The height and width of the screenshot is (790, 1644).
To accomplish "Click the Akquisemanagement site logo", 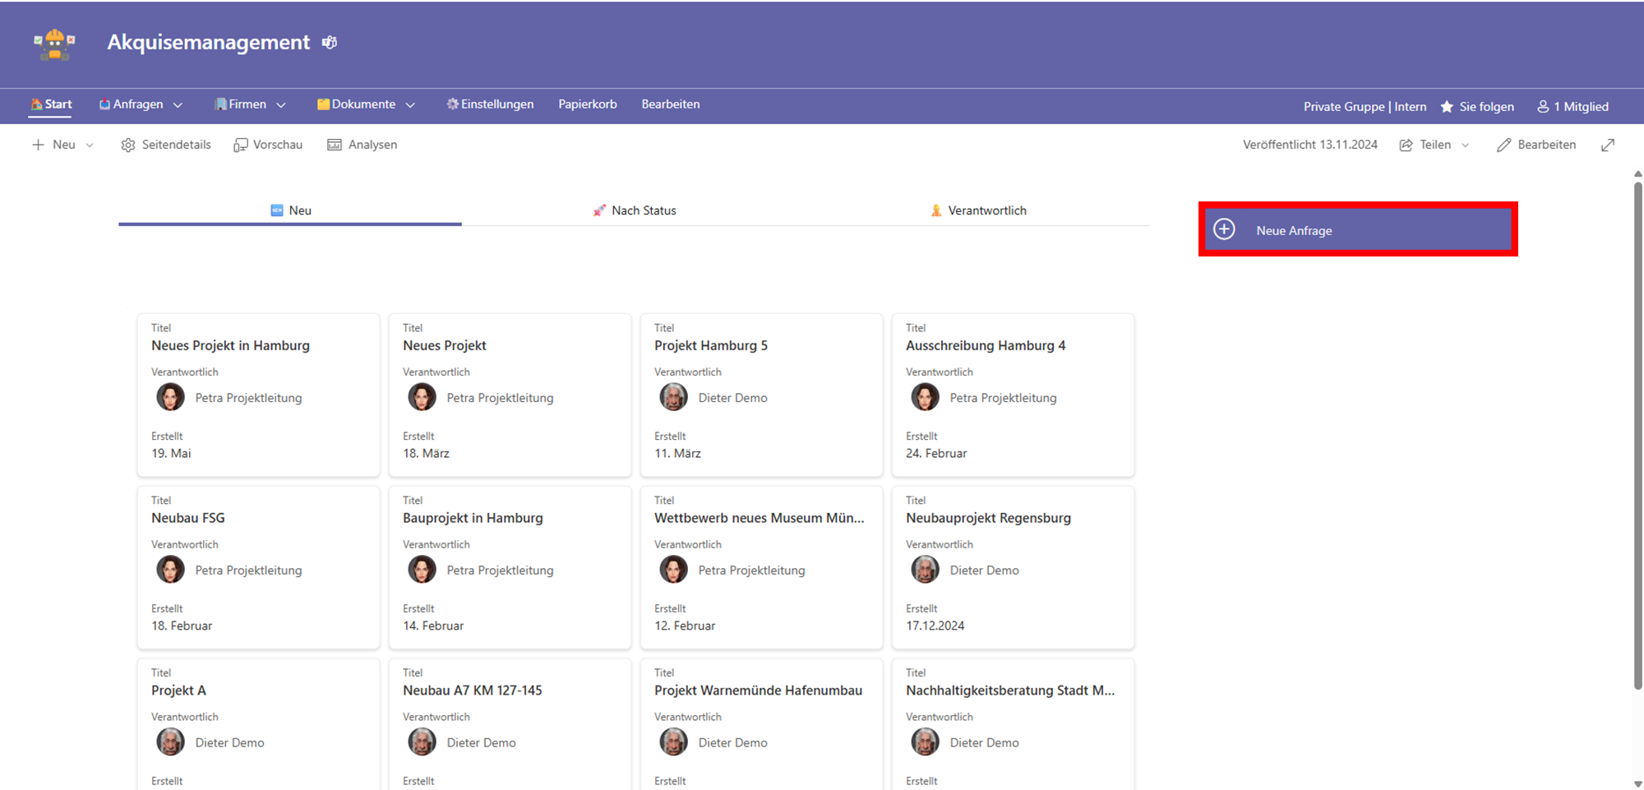I will [54, 44].
